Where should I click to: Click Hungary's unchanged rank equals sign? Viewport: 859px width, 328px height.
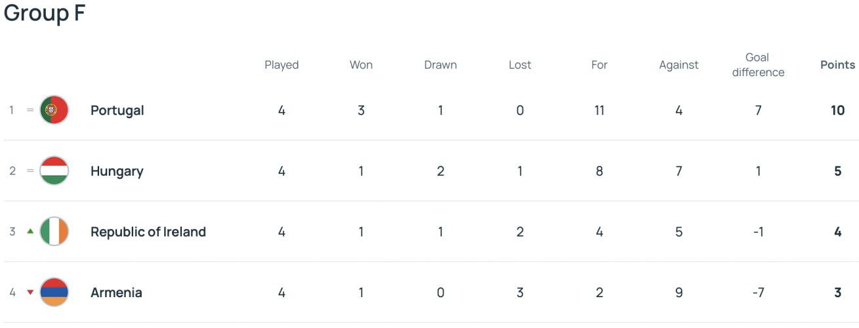point(30,171)
